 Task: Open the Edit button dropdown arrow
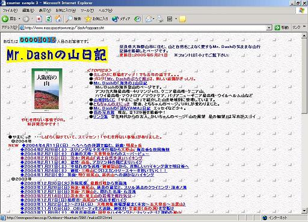[176, 19]
